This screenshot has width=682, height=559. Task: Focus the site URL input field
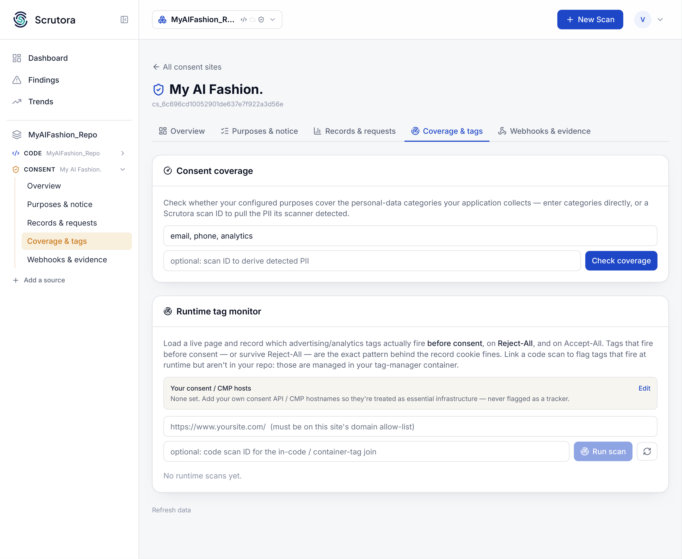tap(410, 427)
